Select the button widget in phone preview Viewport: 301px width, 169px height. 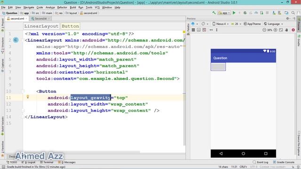pos(218,67)
